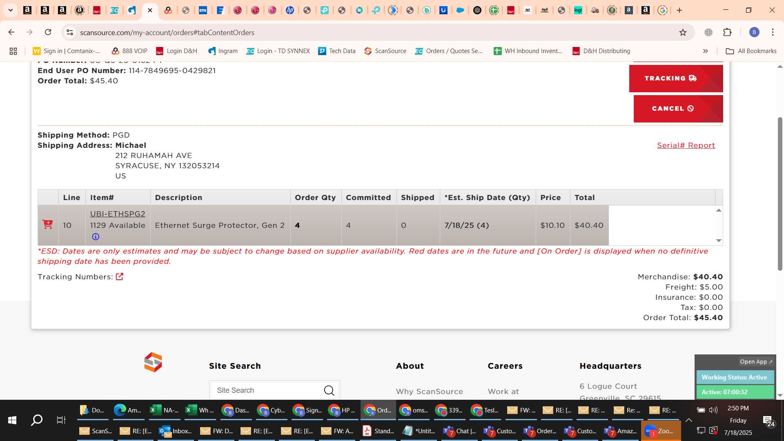Screen dimensions: 784x441
Task: Open the Tracking Numbers external link icon
Action: (120, 276)
